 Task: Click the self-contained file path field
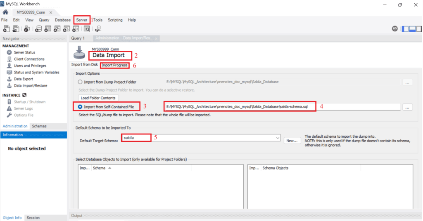(282, 107)
